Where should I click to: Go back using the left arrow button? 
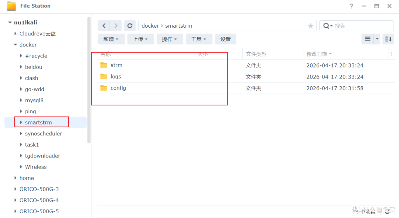pos(104,26)
